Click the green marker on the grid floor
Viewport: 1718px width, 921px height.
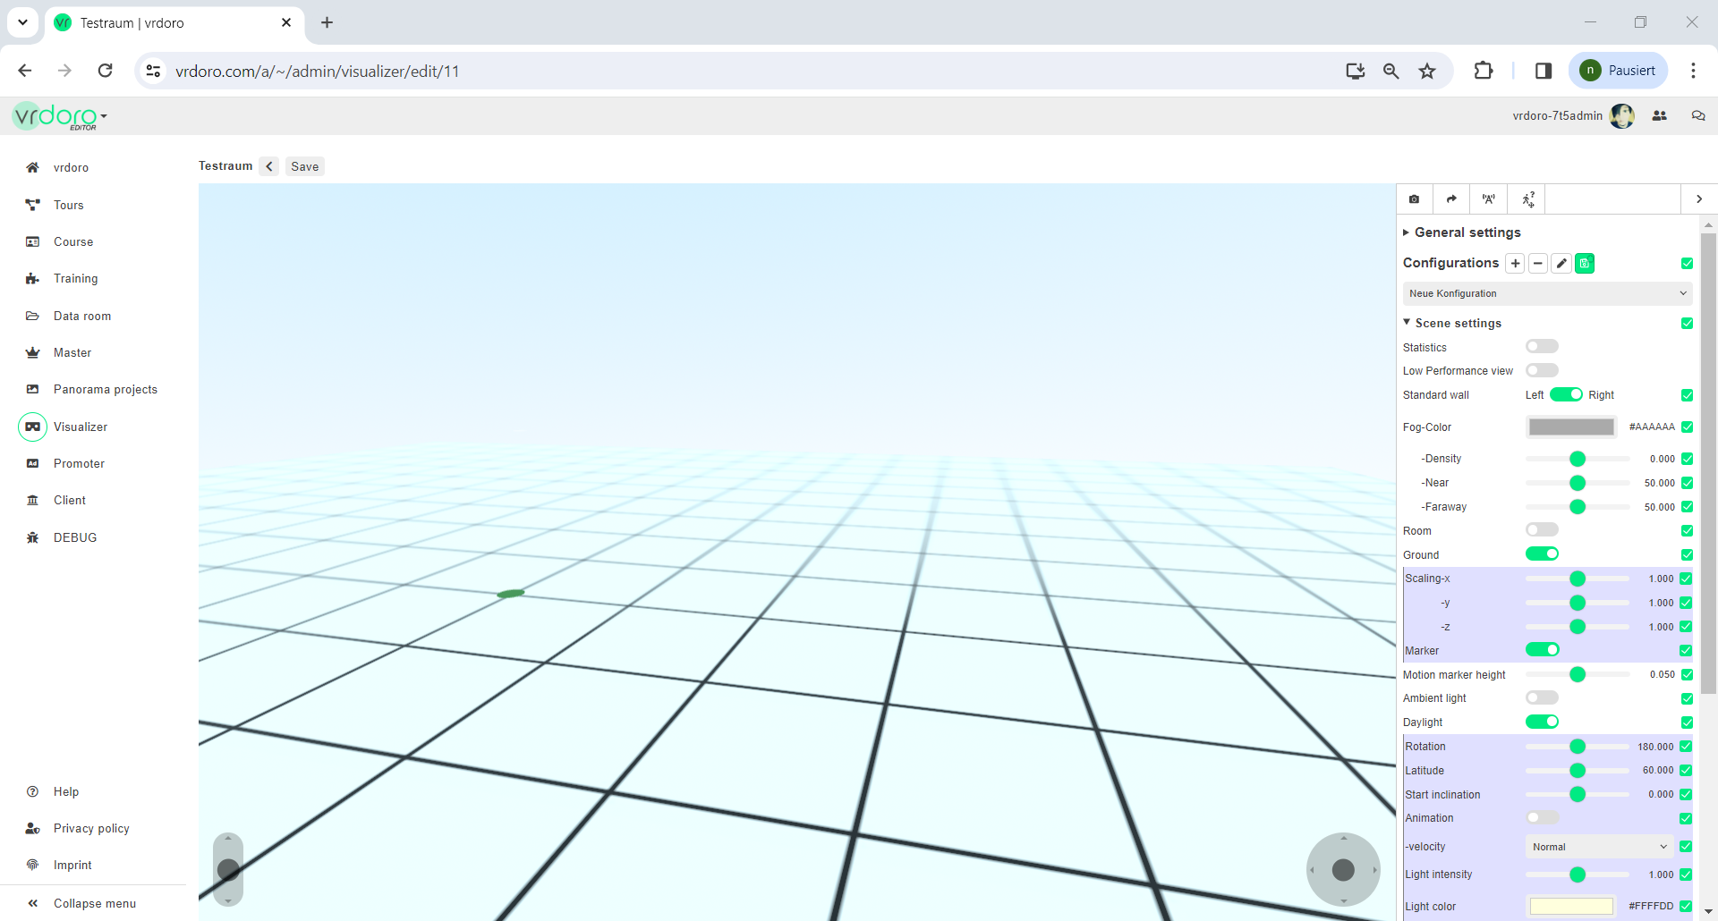tap(510, 594)
